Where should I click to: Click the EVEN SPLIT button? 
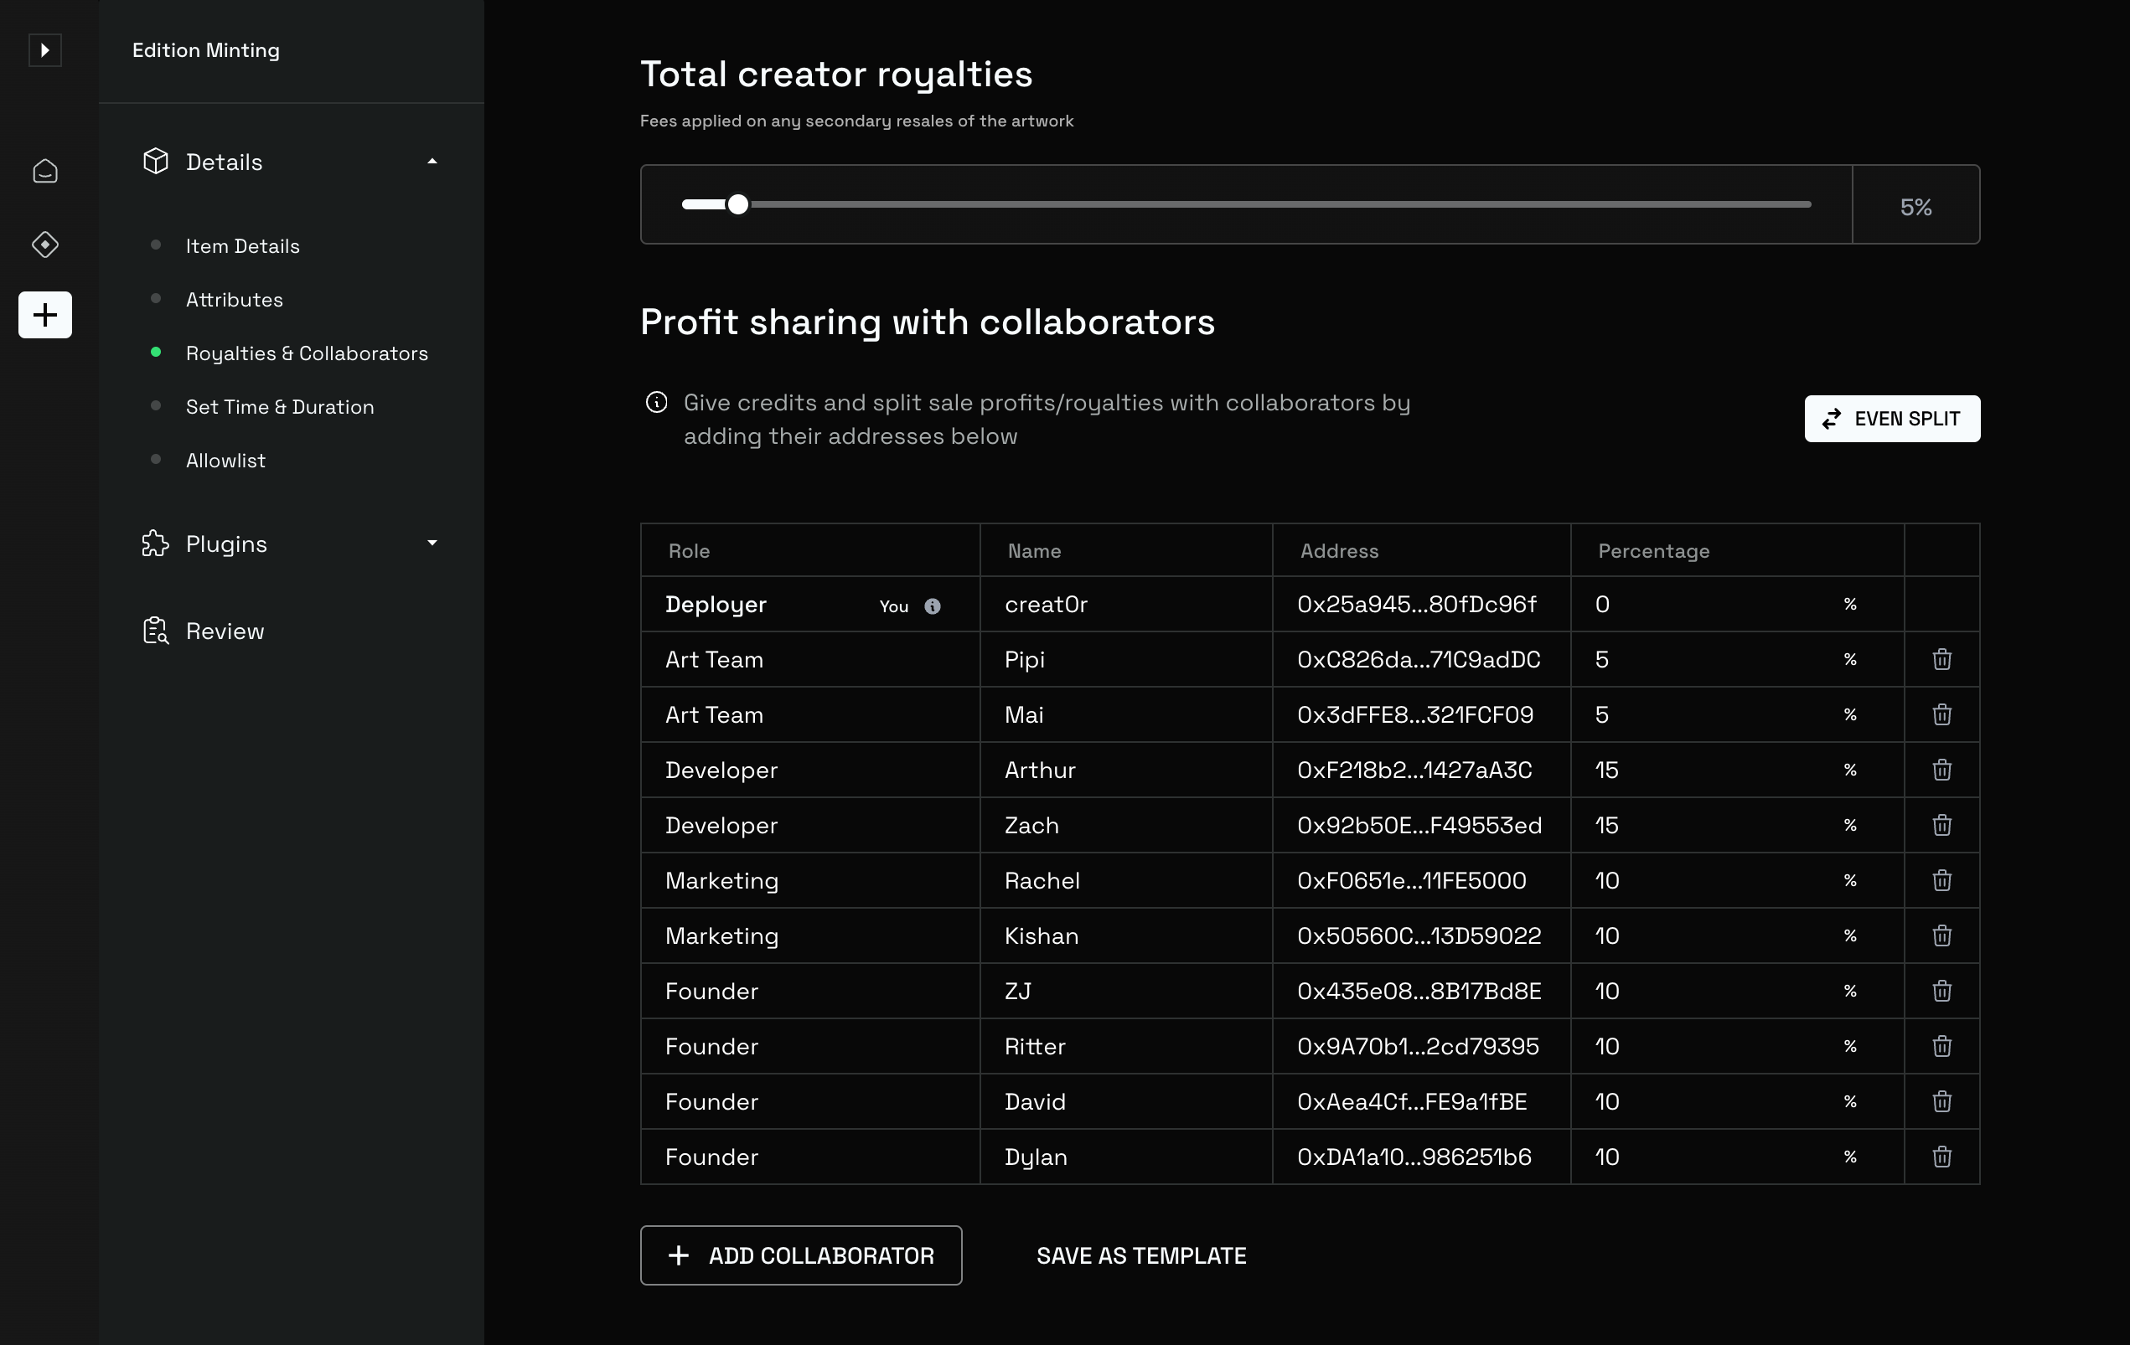(1891, 419)
